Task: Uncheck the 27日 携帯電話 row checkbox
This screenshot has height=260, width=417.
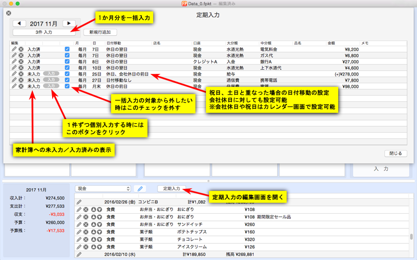Action: coord(67,80)
